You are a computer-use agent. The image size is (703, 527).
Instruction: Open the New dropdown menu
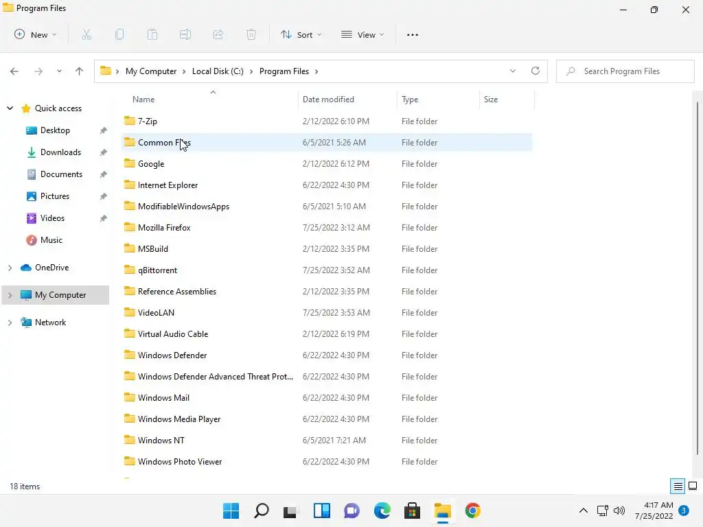point(36,34)
